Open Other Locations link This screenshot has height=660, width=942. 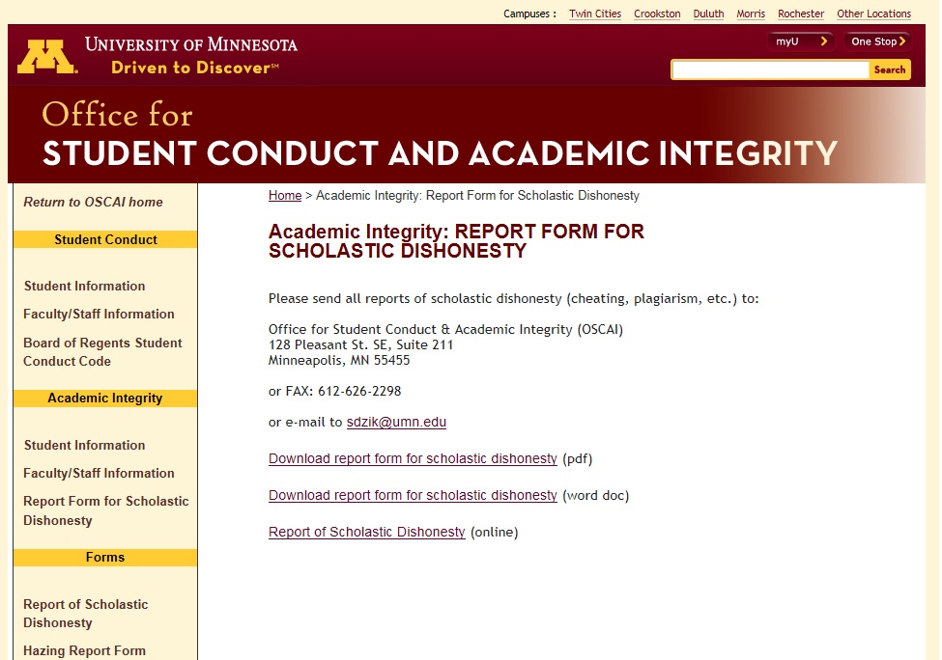[x=873, y=14]
